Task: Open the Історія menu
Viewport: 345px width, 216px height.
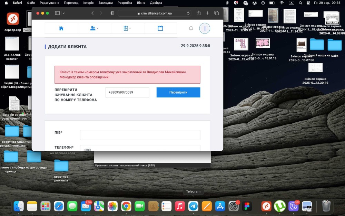Action: pos(88,3)
